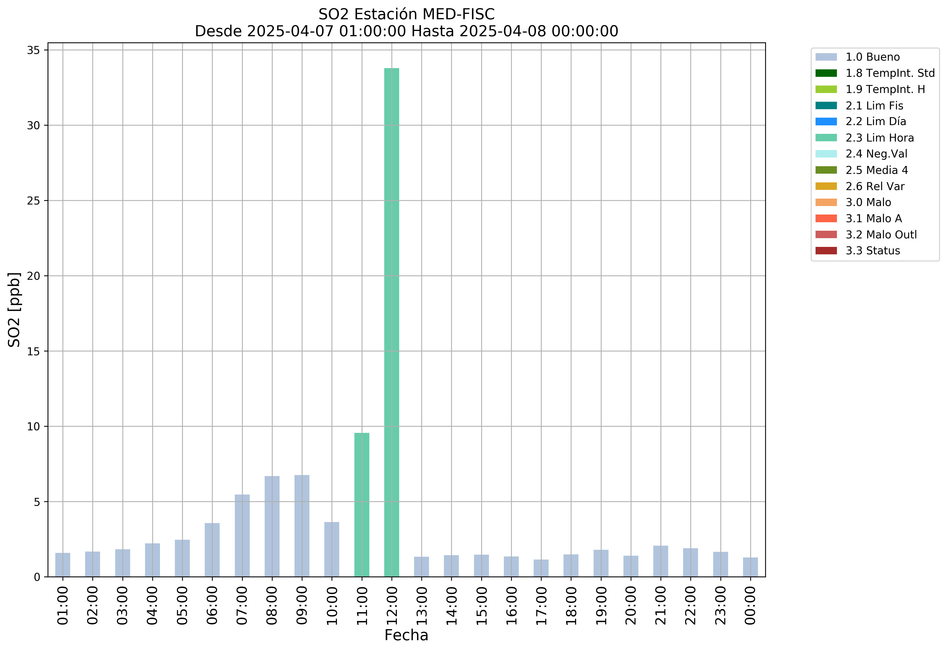This screenshot has height=651, width=947.
Task: Click the 3.0 Malo legend swatch
Action: (826, 202)
